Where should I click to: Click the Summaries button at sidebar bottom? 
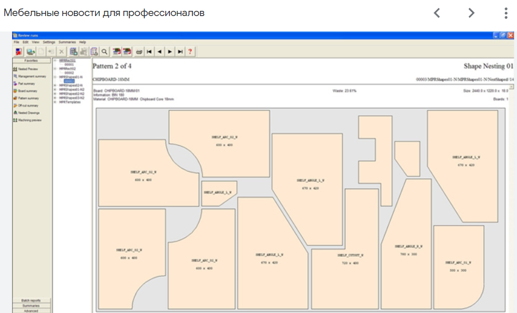point(32,306)
